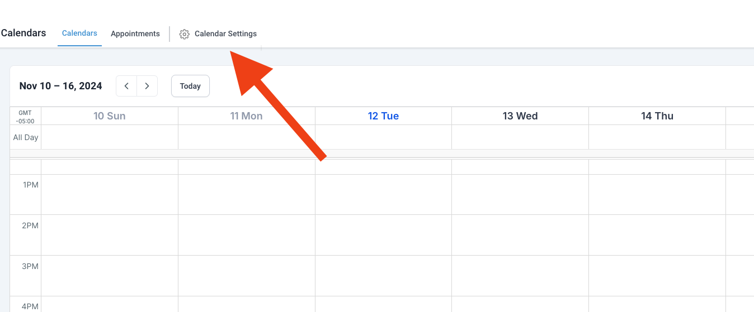Image resolution: width=754 pixels, height=312 pixels.
Task: Open Calendar Settings text link
Action: coord(225,33)
